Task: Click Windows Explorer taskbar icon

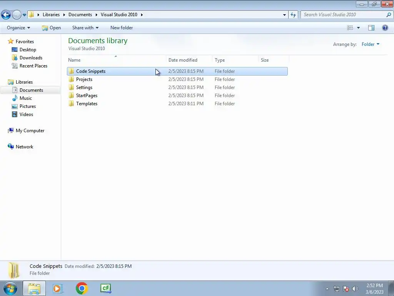Action: point(34,288)
